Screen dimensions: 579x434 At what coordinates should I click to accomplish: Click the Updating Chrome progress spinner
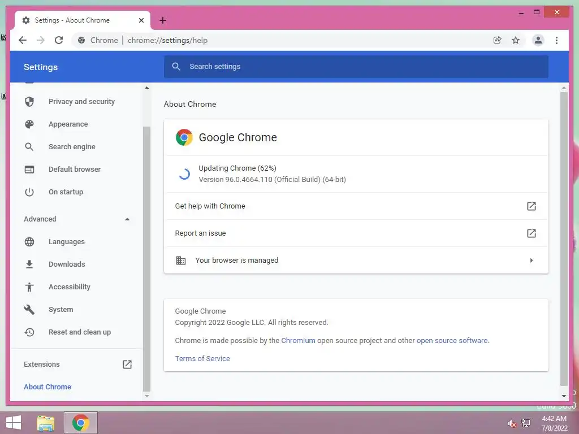click(x=184, y=174)
